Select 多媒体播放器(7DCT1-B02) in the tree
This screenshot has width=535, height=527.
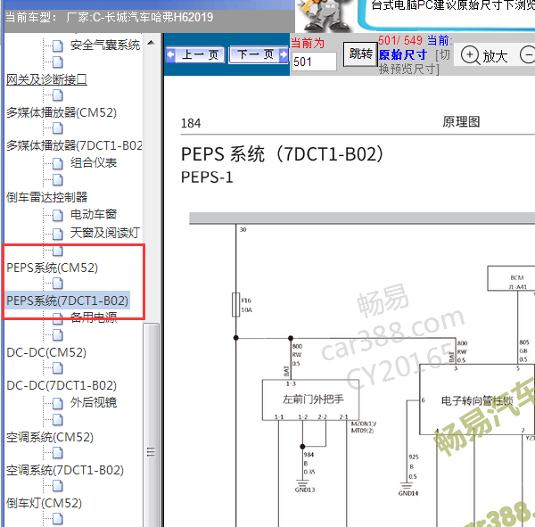(74, 145)
